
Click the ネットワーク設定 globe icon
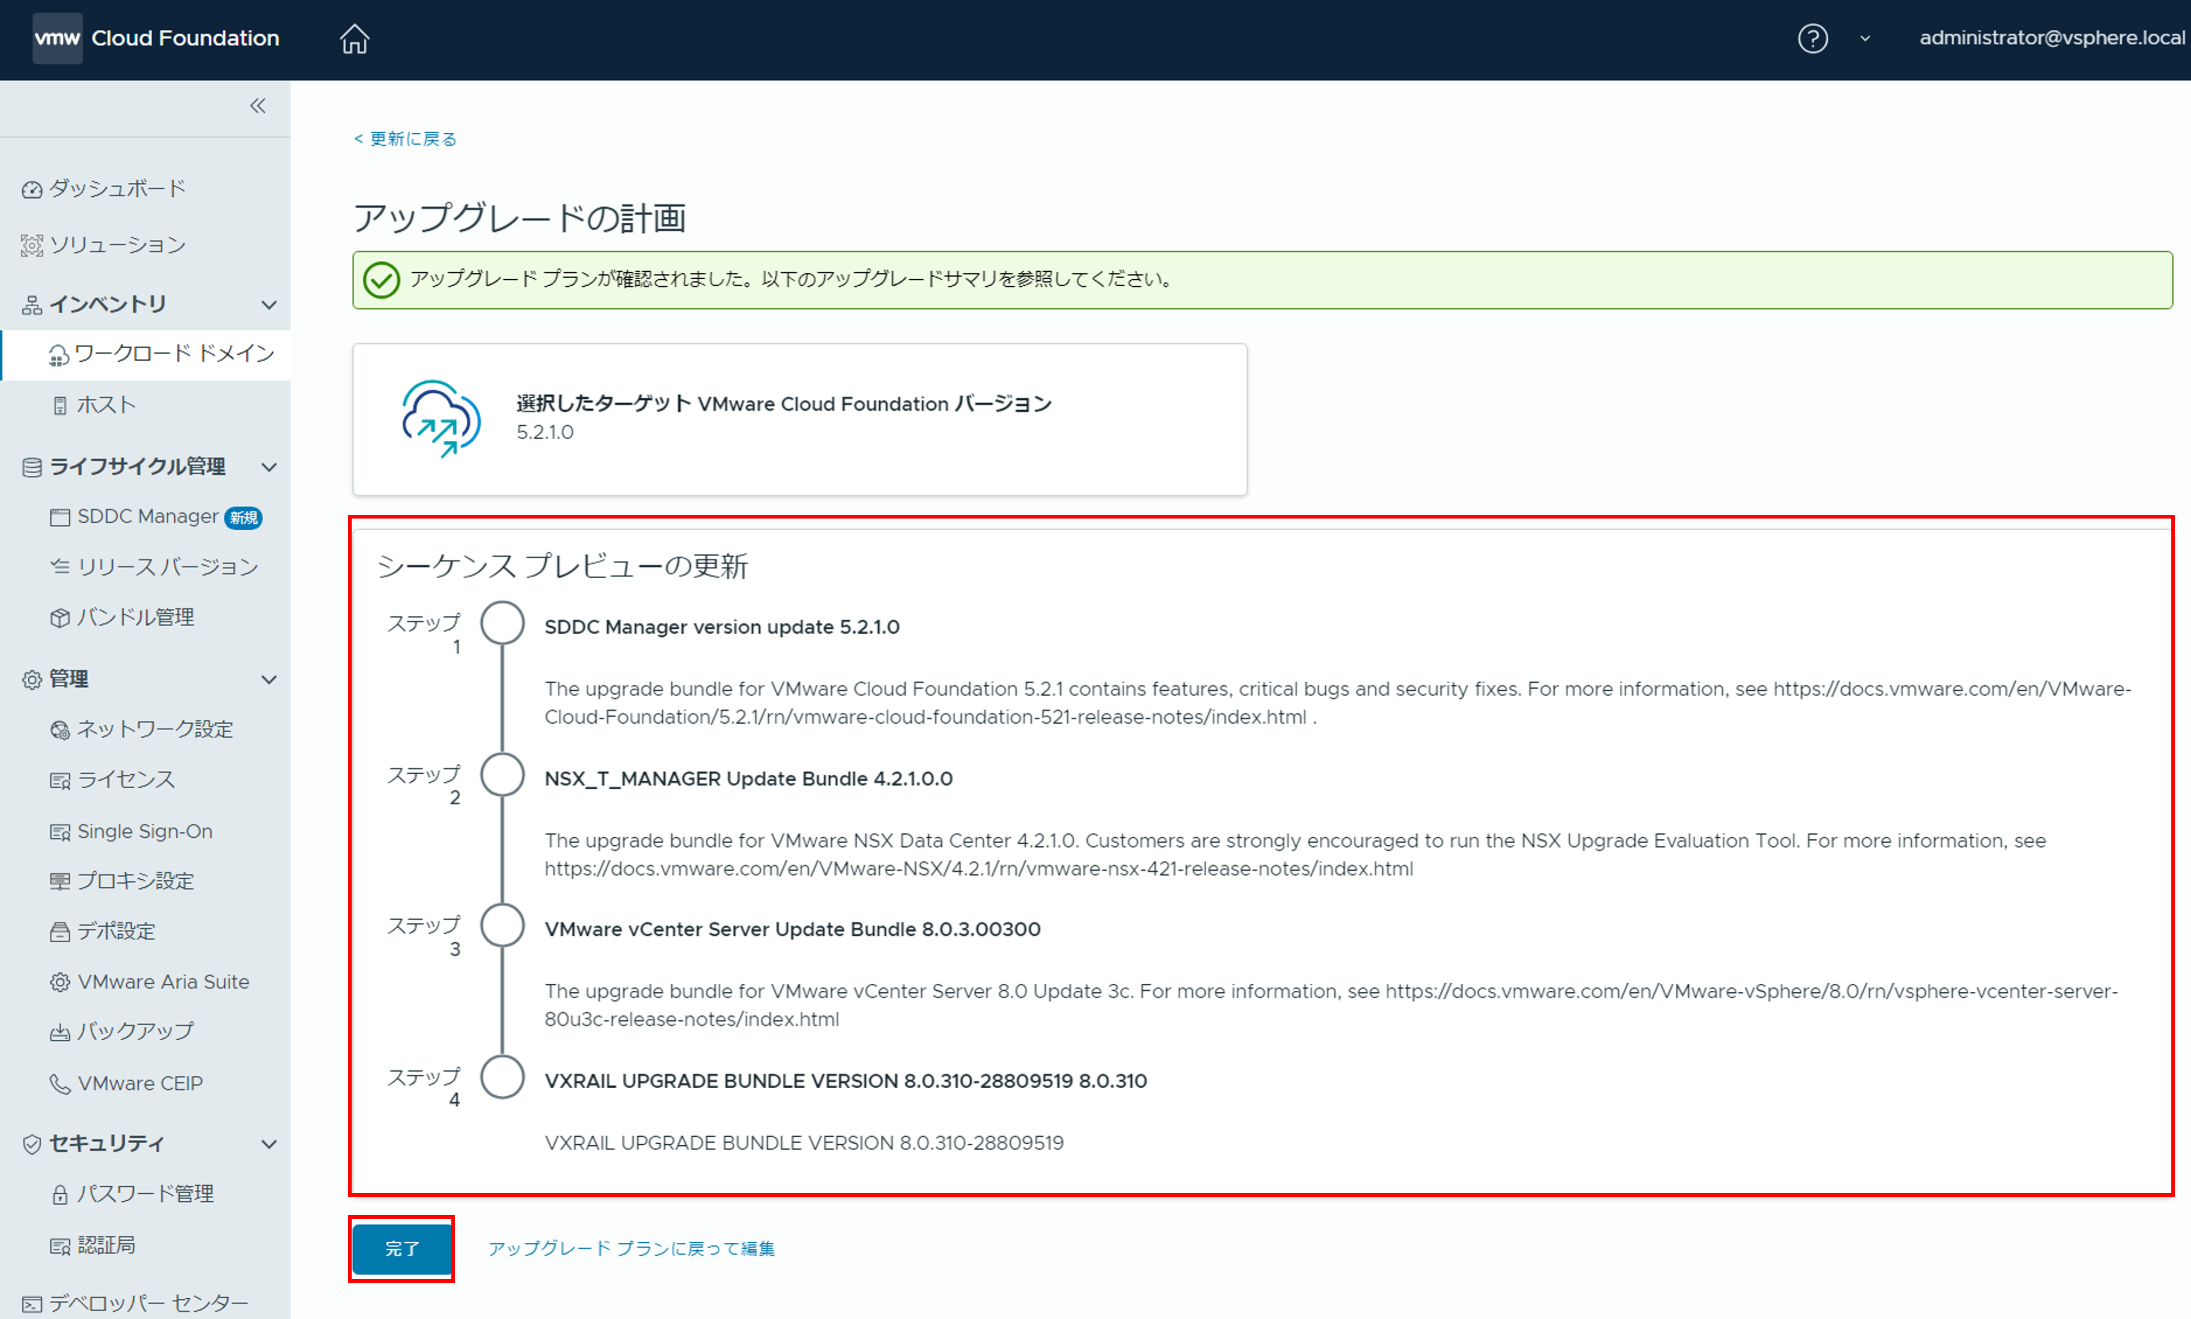(60, 730)
